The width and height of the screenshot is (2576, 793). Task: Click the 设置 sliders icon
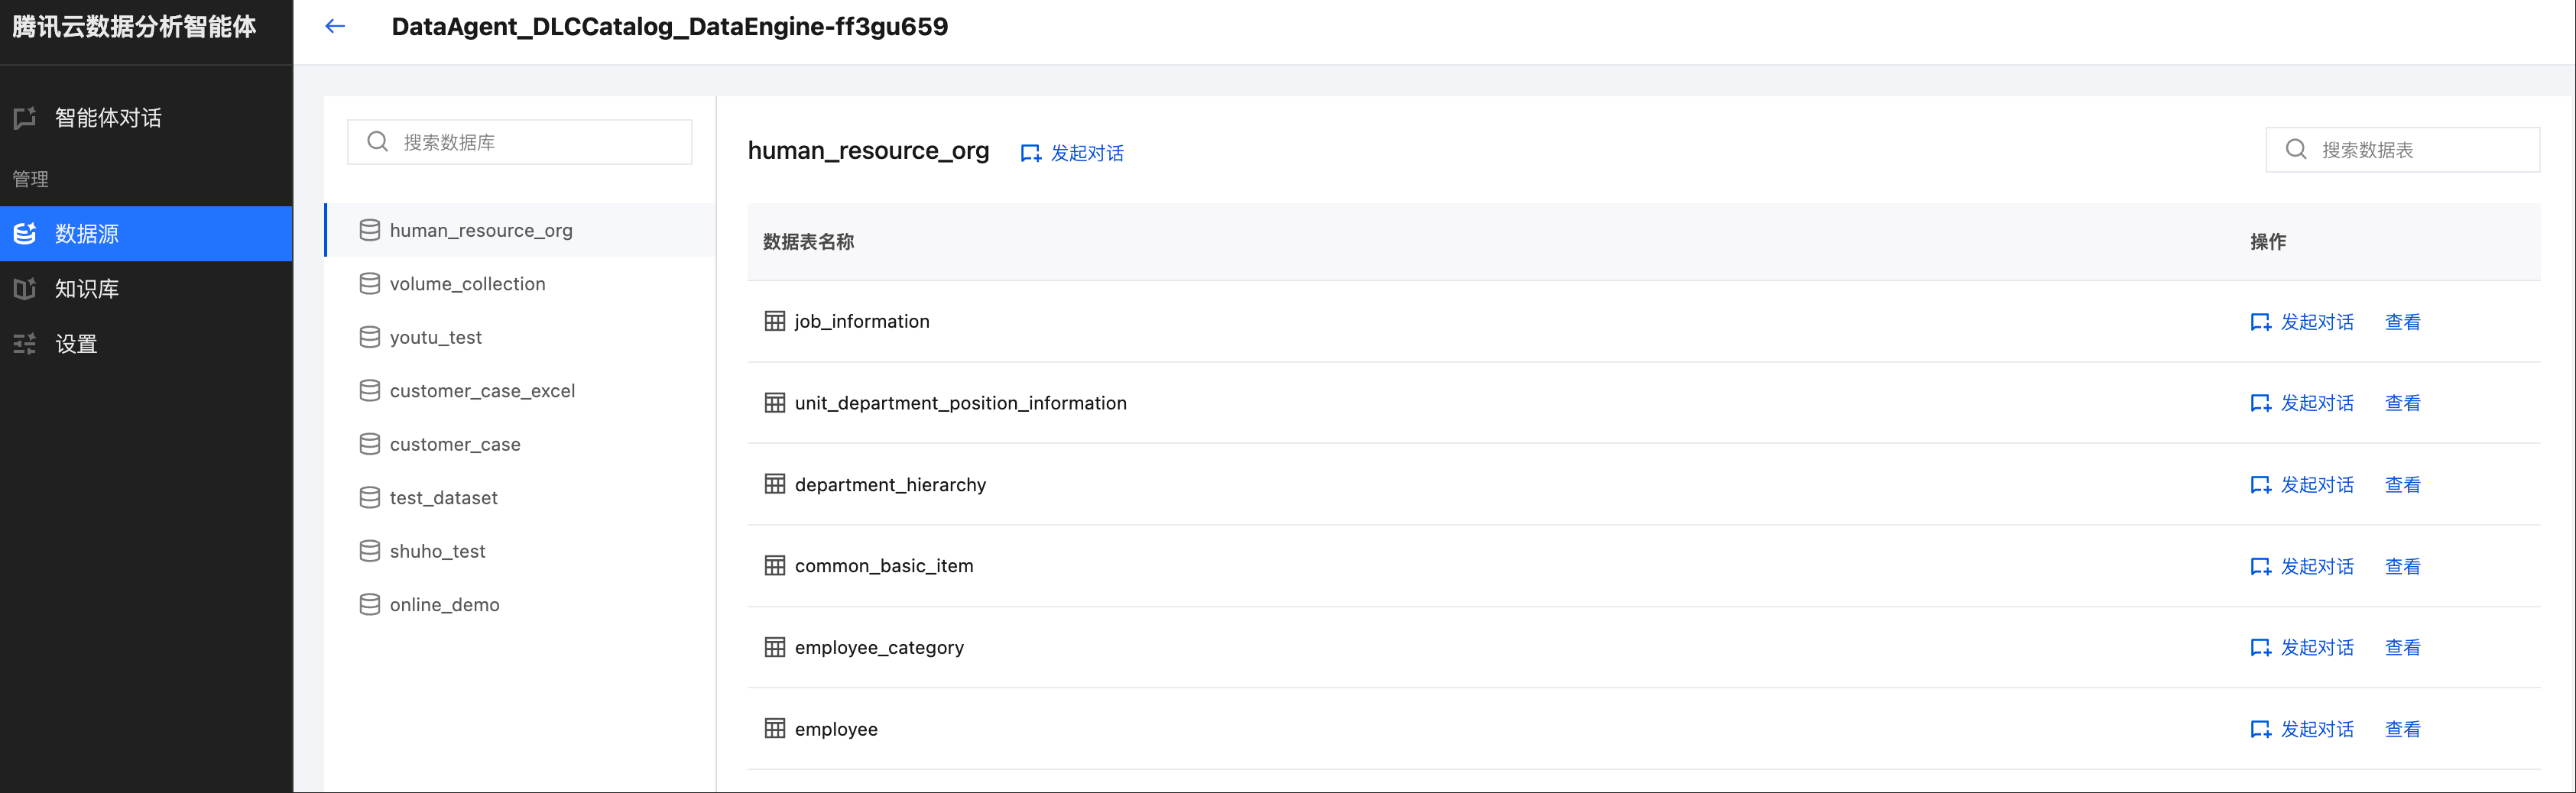coord(25,344)
